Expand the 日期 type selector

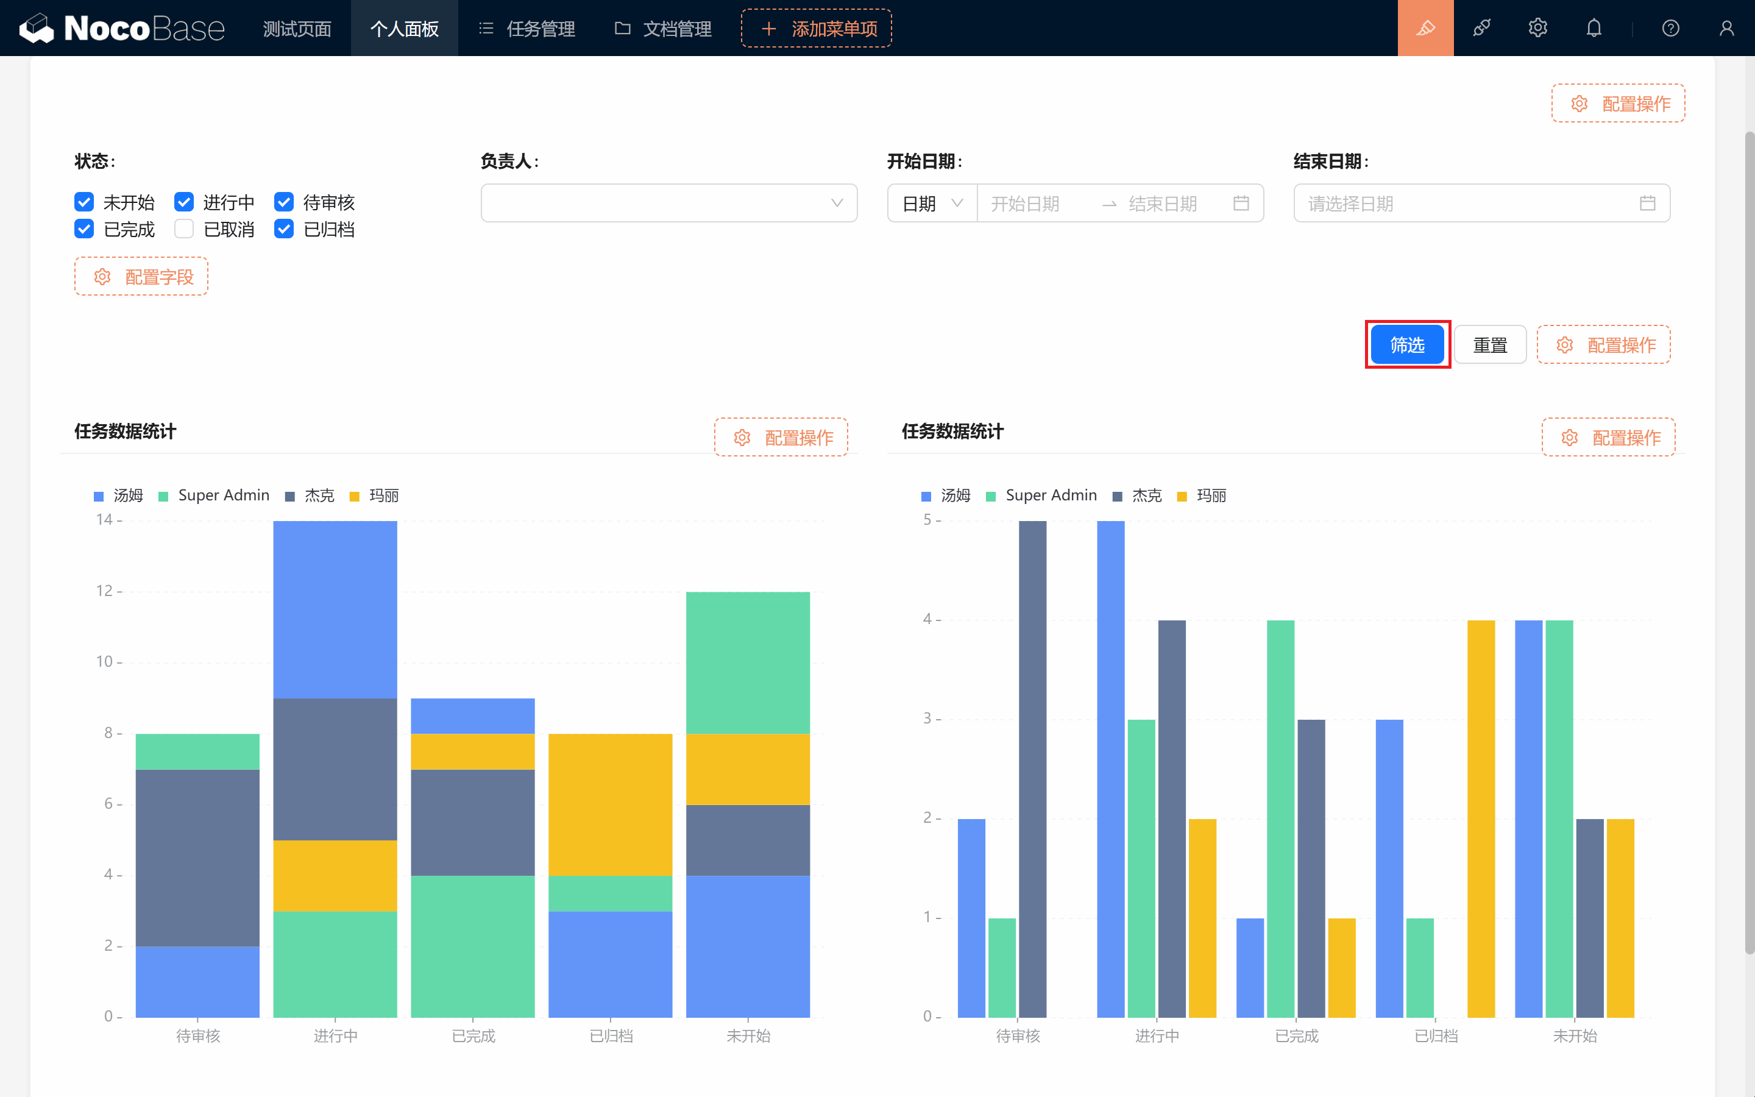[932, 203]
